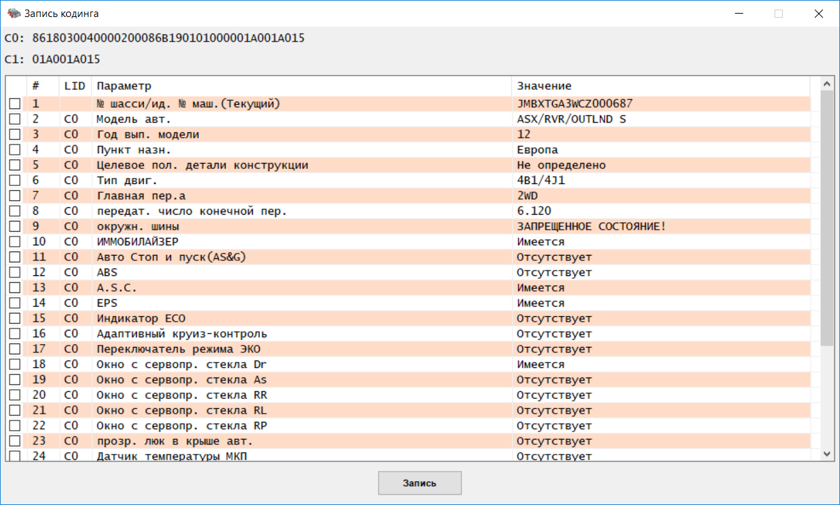Tick checkbox for Адаптивный круиз-контроль

[x=14, y=334]
